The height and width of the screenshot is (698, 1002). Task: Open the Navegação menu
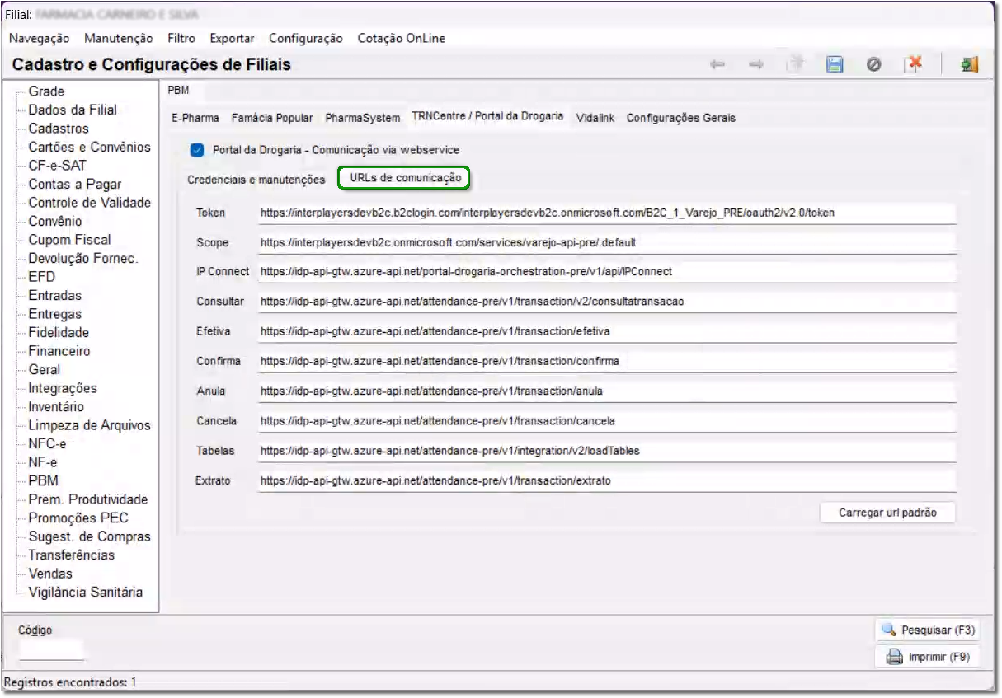tap(40, 38)
